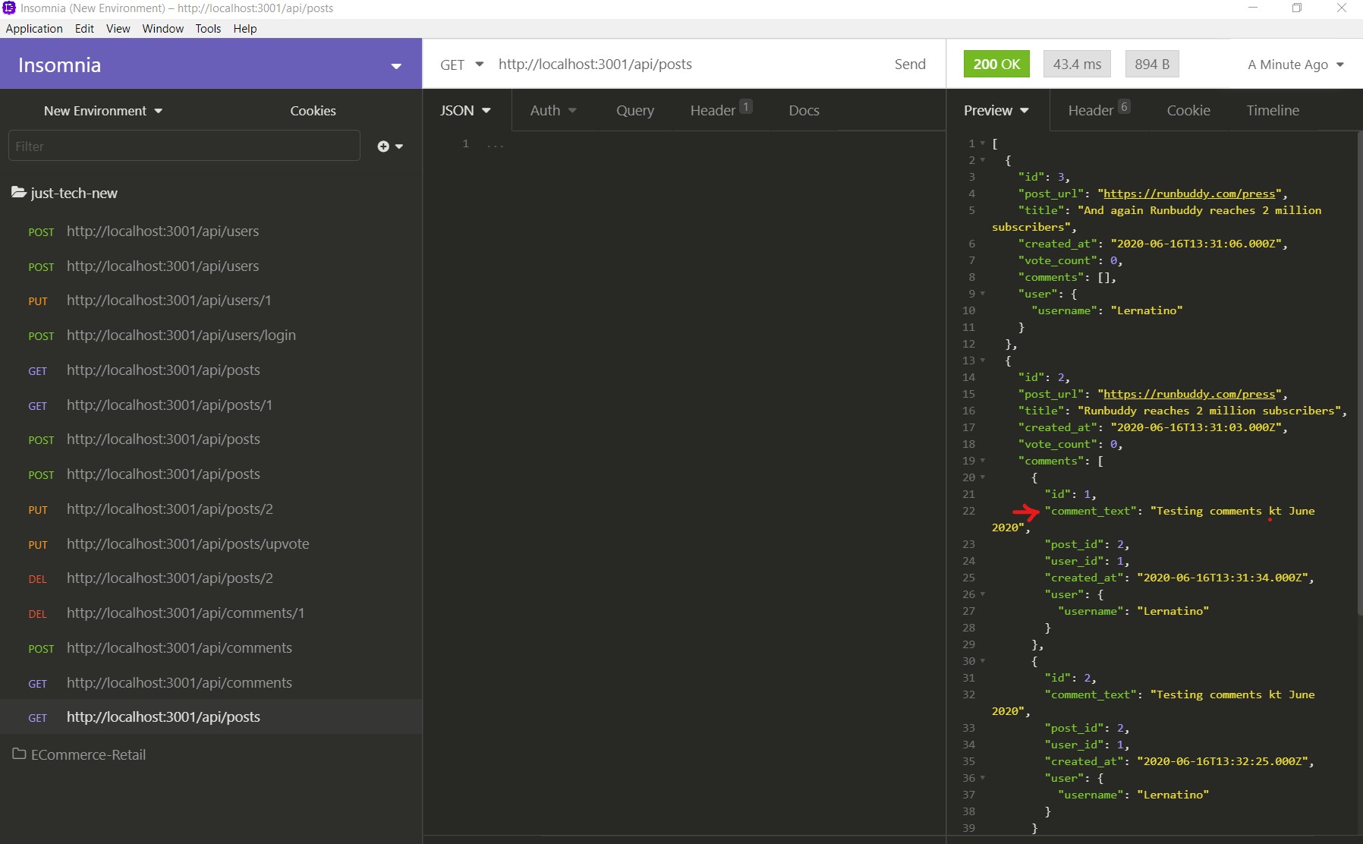Click the request URL field
Screen dimensions: 1363x844
[x=687, y=65]
